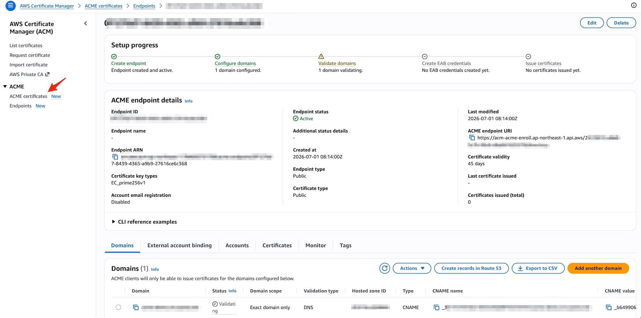This screenshot has width=641, height=318.
Task: Click the Create endpoint completed step icon
Action: [x=114, y=56]
